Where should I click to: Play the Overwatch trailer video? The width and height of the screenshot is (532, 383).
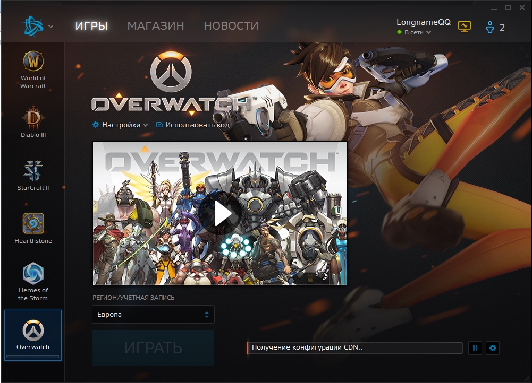tap(223, 214)
